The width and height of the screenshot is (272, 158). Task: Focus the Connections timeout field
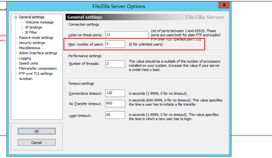(115, 93)
